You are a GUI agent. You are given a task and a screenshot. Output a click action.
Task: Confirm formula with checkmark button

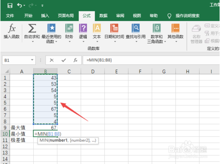click(64, 60)
